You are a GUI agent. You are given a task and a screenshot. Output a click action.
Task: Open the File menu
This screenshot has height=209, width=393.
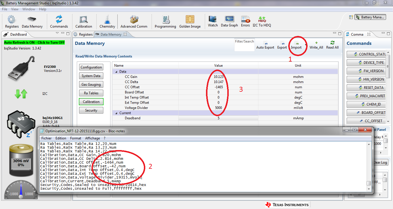point(5,9)
